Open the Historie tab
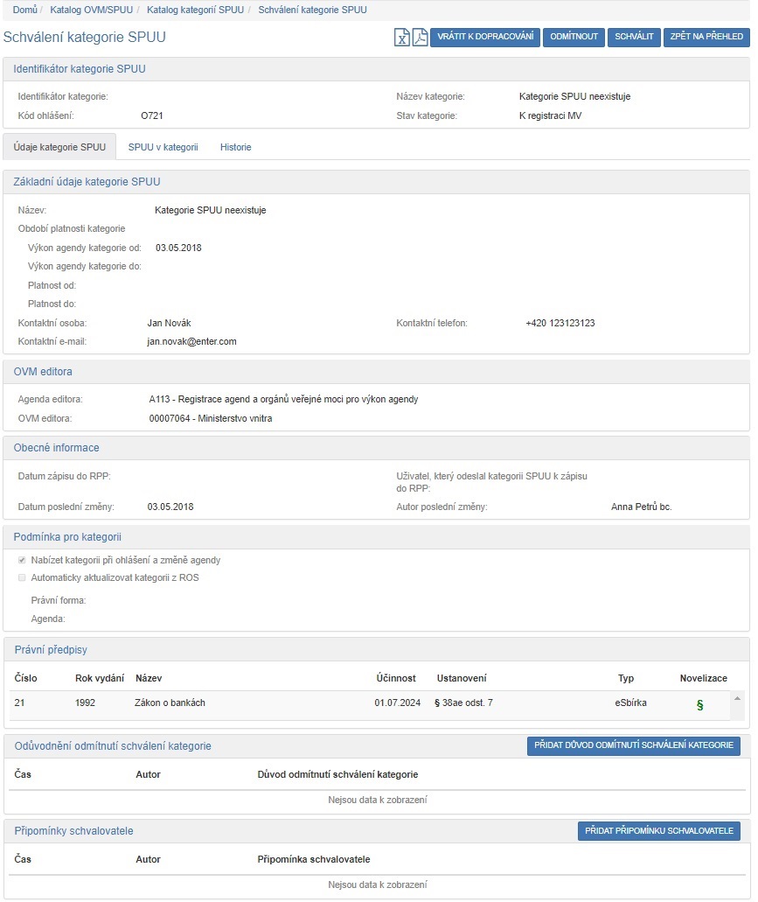 (235, 147)
